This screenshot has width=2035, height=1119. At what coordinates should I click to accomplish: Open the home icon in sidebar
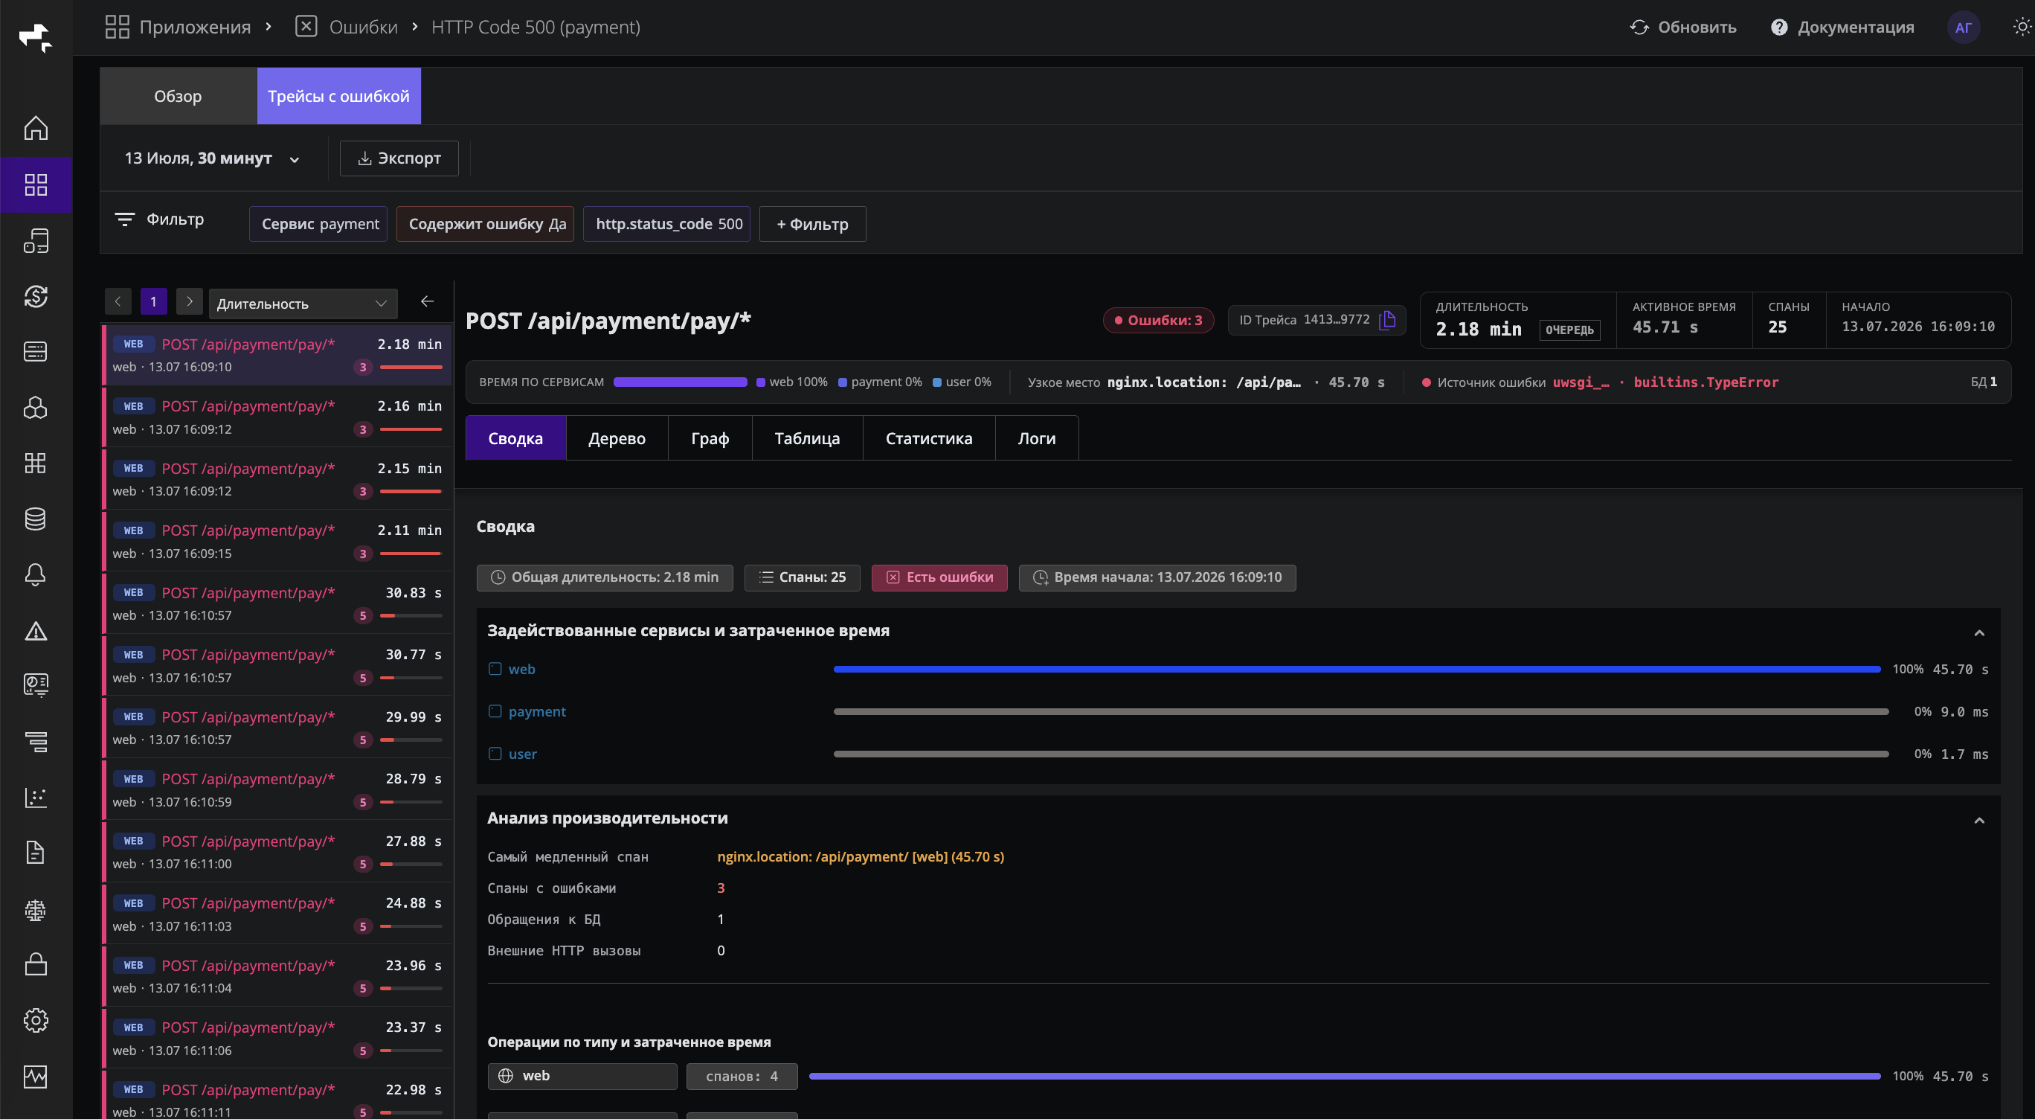click(x=36, y=128)
